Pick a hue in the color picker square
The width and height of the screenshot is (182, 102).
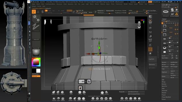click(x=36, y=62)
